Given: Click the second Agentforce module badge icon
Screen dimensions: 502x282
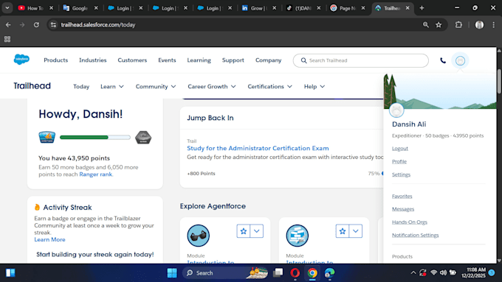Looking at the screenshot, I should click(x=297, y=236).
